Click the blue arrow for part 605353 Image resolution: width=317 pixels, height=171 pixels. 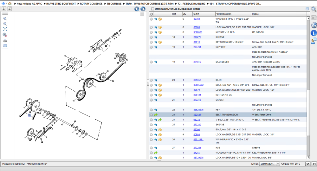[x=156, y=80]
